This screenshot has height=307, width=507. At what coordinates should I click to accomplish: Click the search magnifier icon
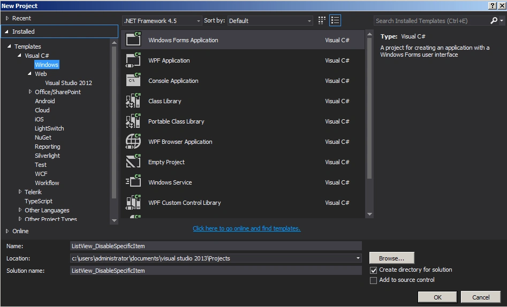494,21
